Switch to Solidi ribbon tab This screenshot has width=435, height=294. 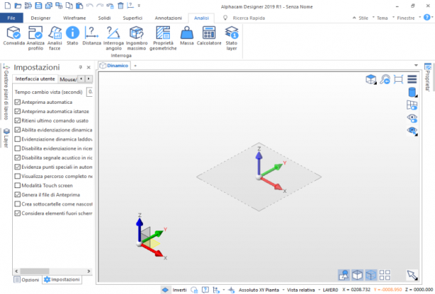[104, 18]
